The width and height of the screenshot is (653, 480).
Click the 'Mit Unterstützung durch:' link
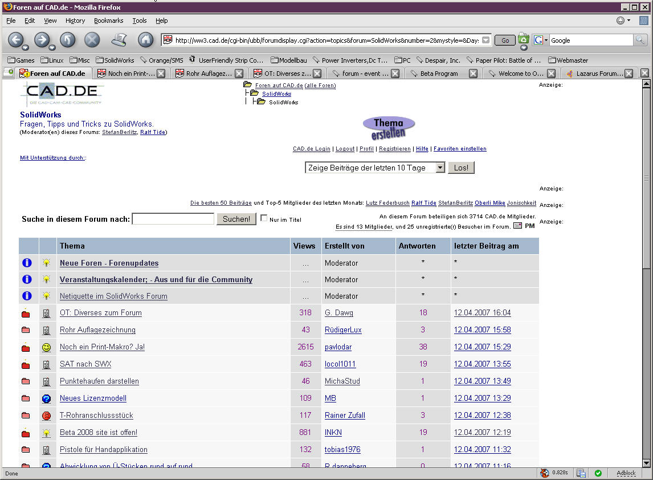[x=53, y=158]
